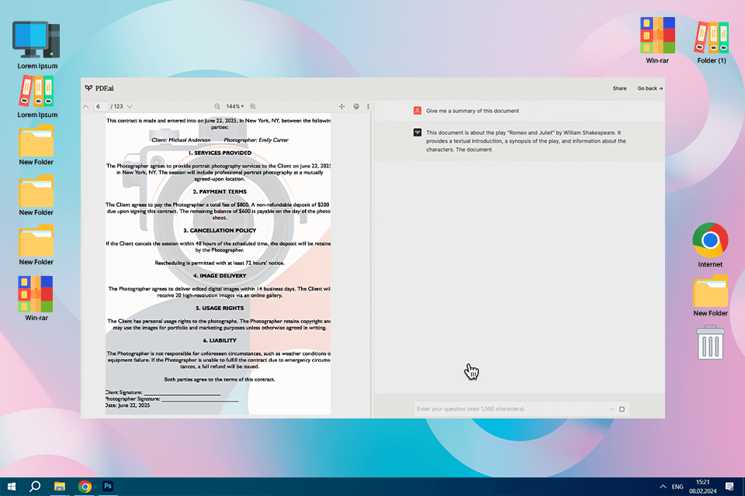Click the PDF.ai logo
The height and width of the screenshot is (496, 745).
coord(99,88)
